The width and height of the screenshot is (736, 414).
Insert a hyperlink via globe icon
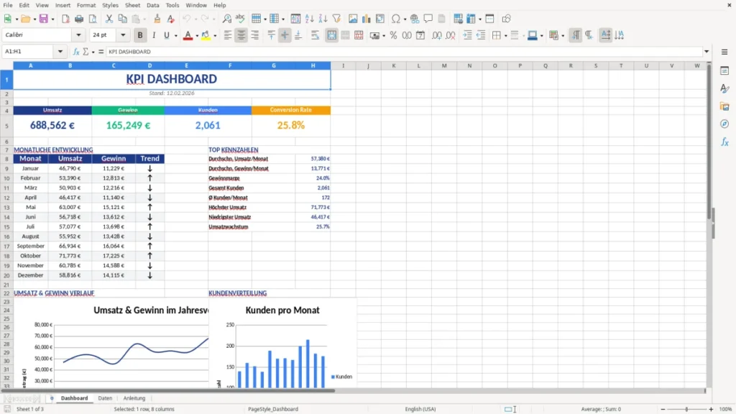tap(415, 19)
